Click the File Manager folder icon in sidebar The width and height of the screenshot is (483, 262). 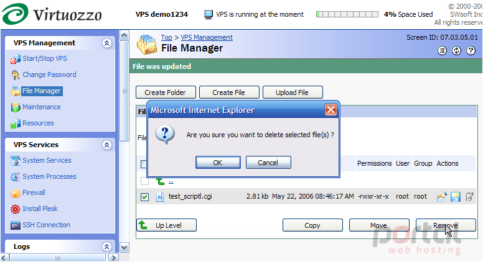[x=16, y=91]
